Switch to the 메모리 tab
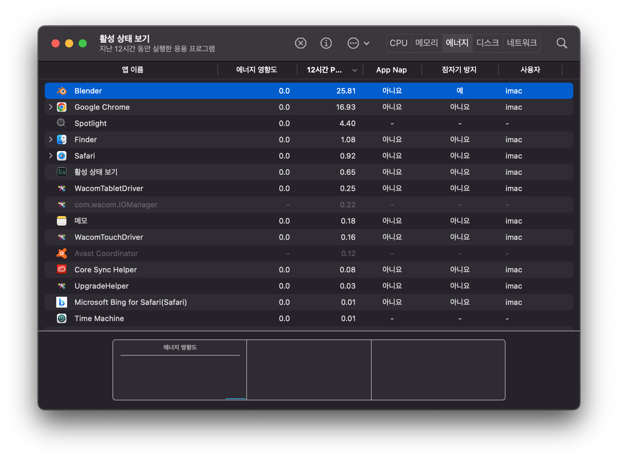The height and width of the screenshot is (460, 618). click(427, 43)
